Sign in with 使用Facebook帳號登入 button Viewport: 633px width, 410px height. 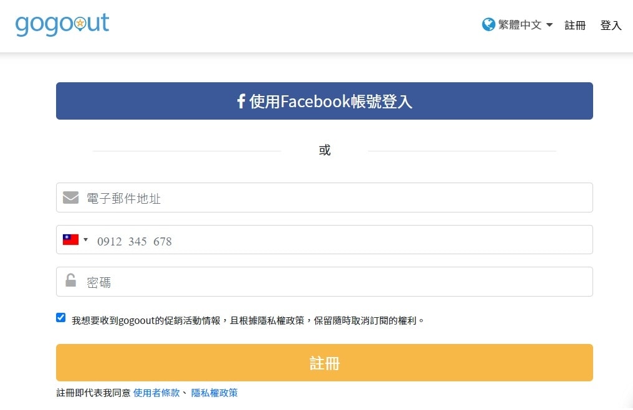click(324, 101)
